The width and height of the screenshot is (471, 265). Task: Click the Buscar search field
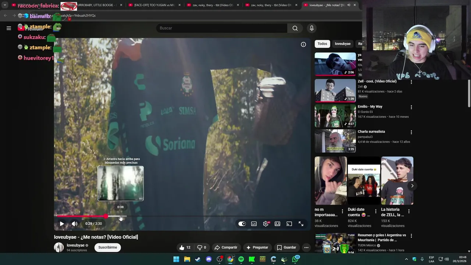[222, 28]
